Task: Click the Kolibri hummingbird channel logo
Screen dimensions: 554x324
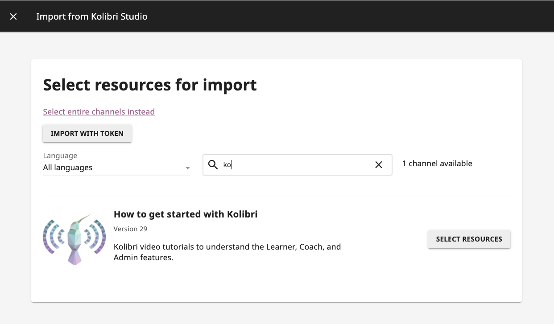Action: pos(74,239)
